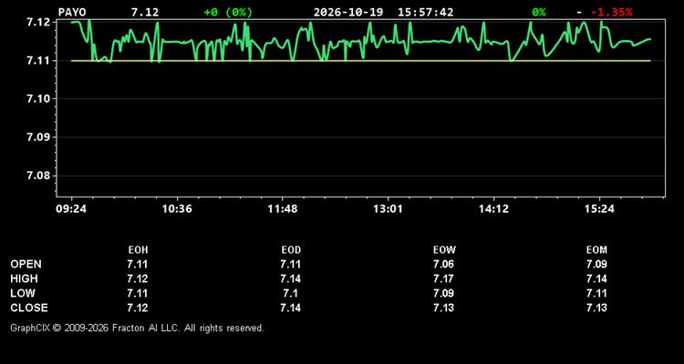Click the EOD column header
The height and width of the screenshot is (364, 684).
[291, 250]
